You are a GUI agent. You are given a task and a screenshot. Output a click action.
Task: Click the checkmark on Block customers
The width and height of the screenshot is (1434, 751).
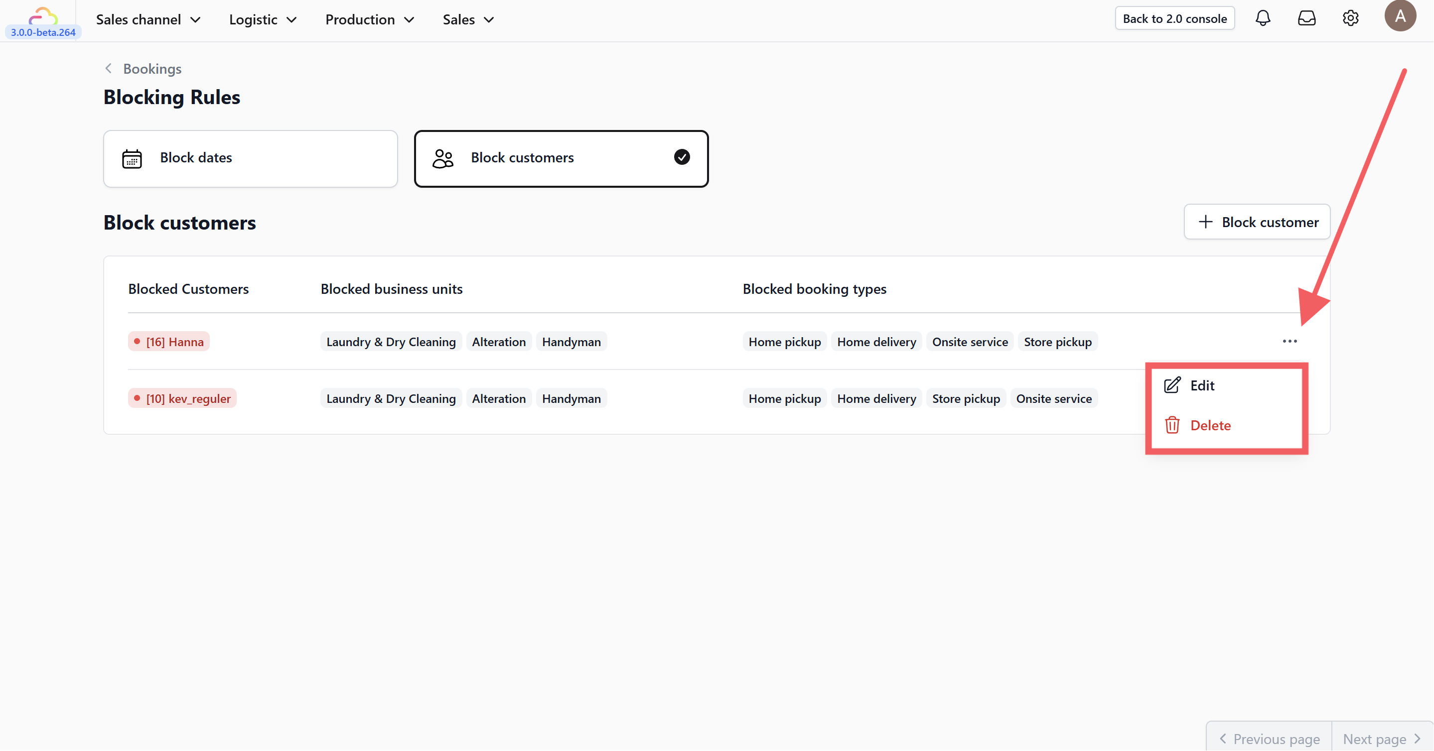pos(681,157)
